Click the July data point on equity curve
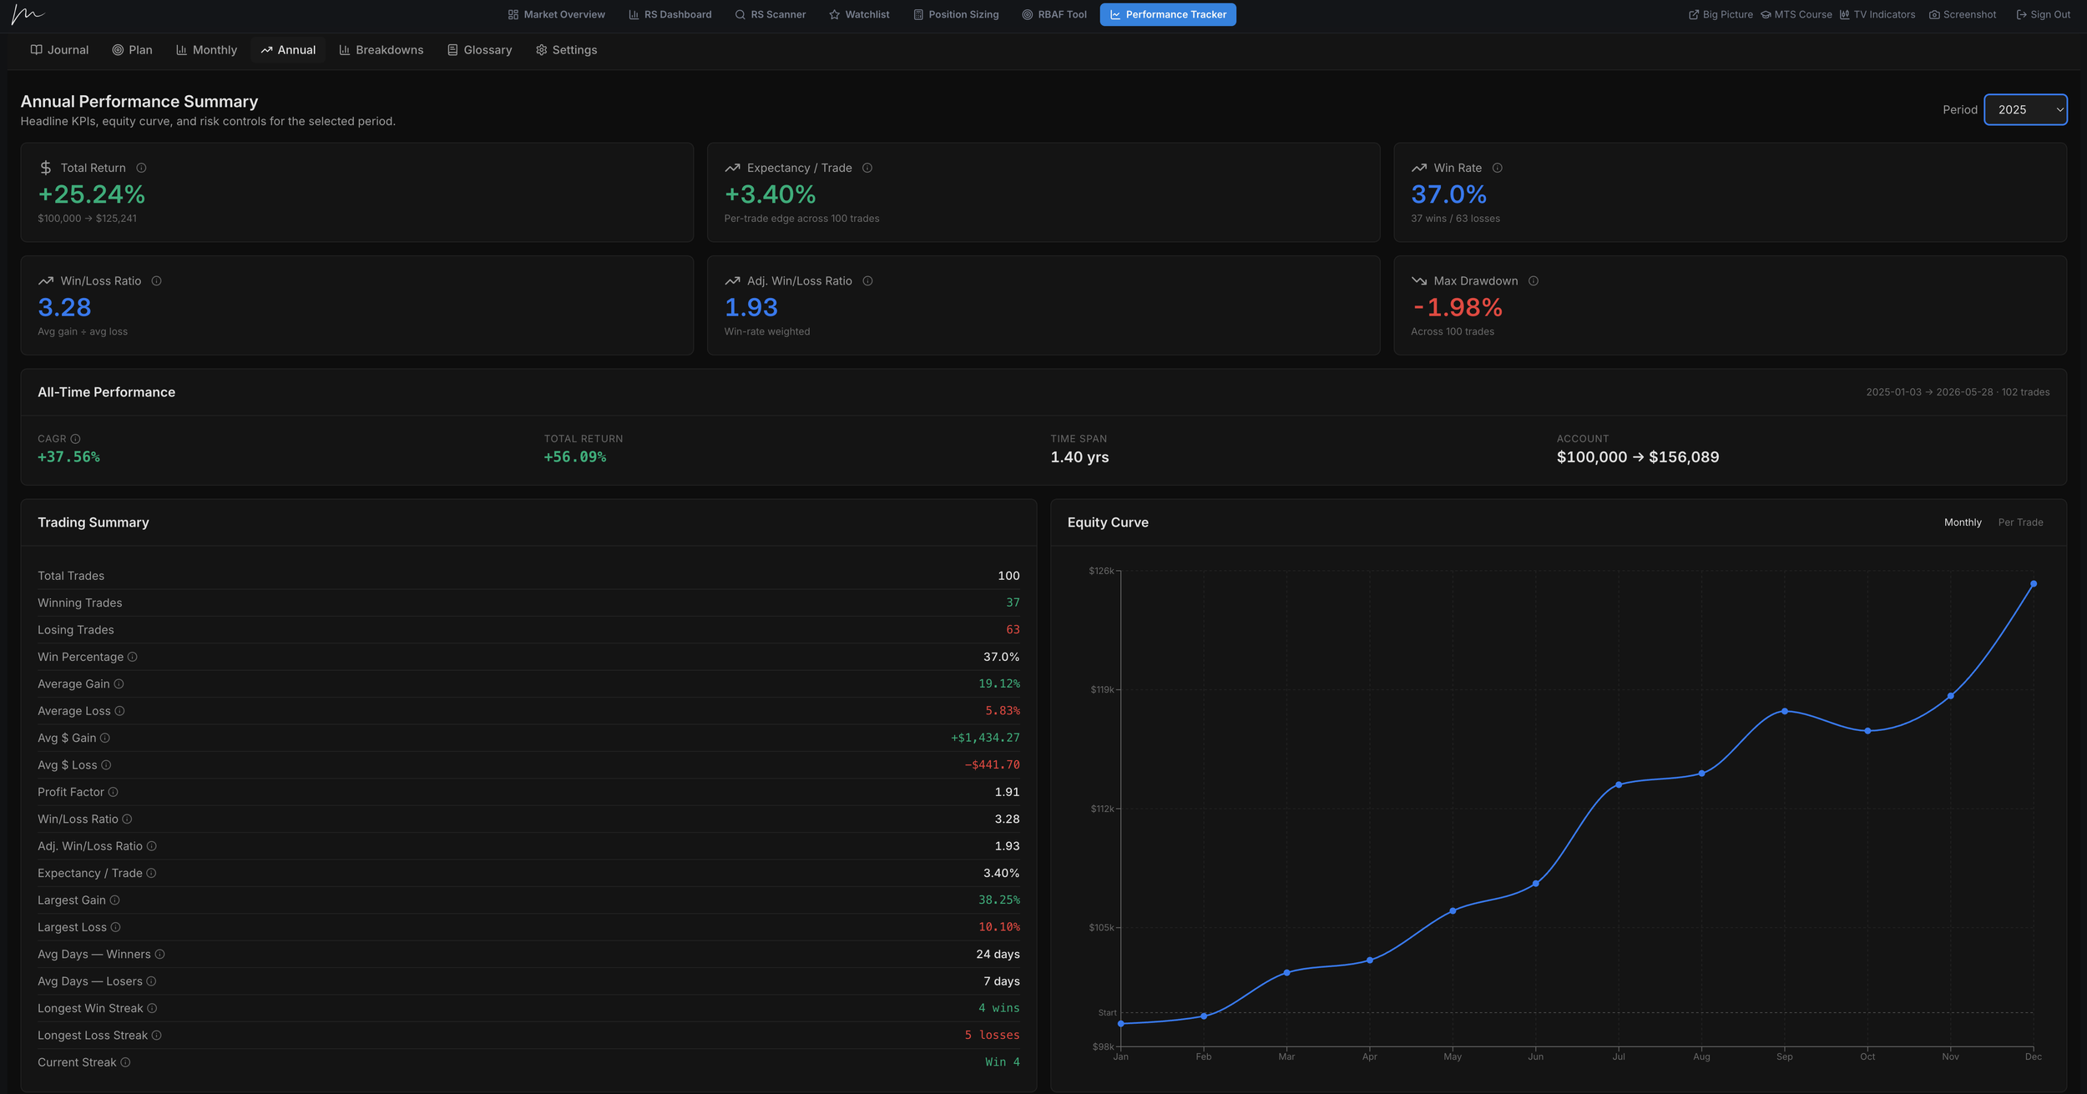 point(1618,784)
